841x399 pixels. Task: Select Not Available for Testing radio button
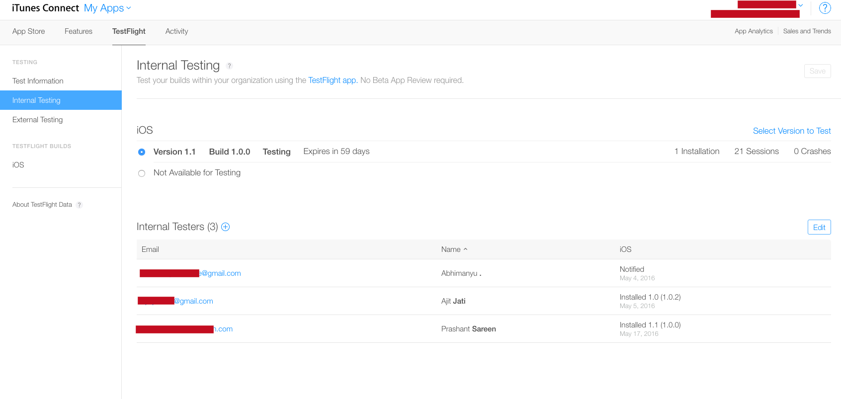coord(142,173)
